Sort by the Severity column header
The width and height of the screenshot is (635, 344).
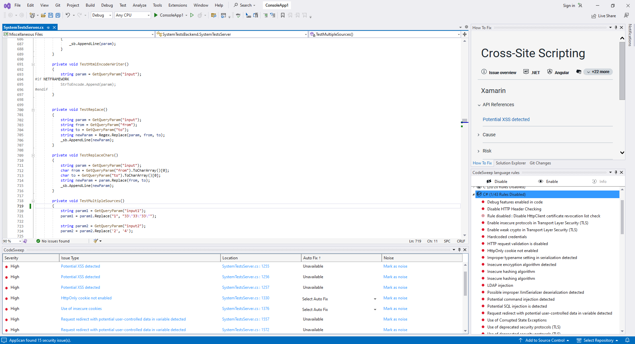pos(31,258)
